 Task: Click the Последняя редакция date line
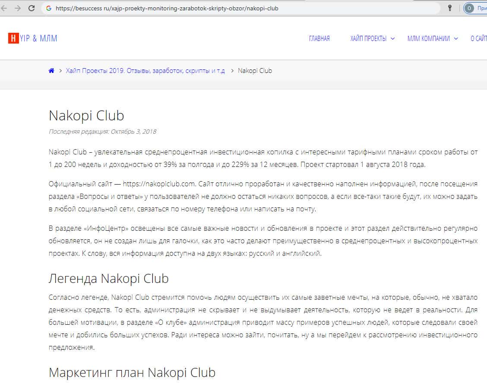(x=102, y=132)
